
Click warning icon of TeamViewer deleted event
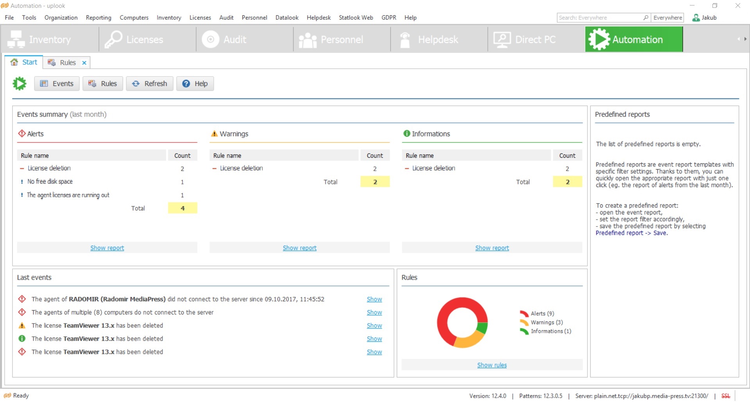[x=22, y=325]
